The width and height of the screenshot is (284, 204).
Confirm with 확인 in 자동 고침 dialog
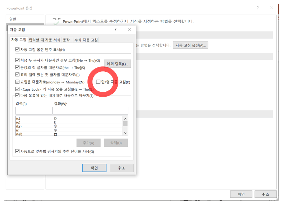coord(94,168)
